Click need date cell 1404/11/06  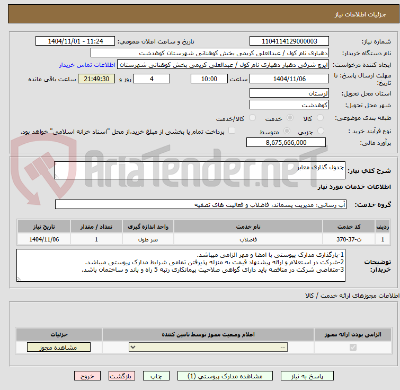[44, 239]
